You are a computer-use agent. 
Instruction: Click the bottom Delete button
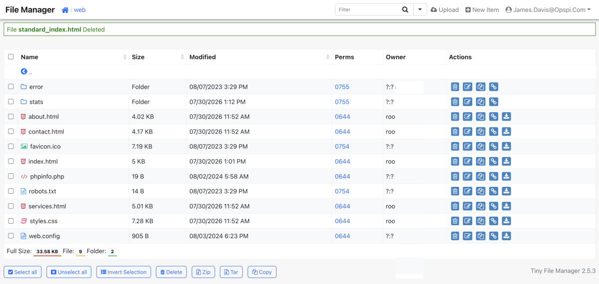[171, 272]
